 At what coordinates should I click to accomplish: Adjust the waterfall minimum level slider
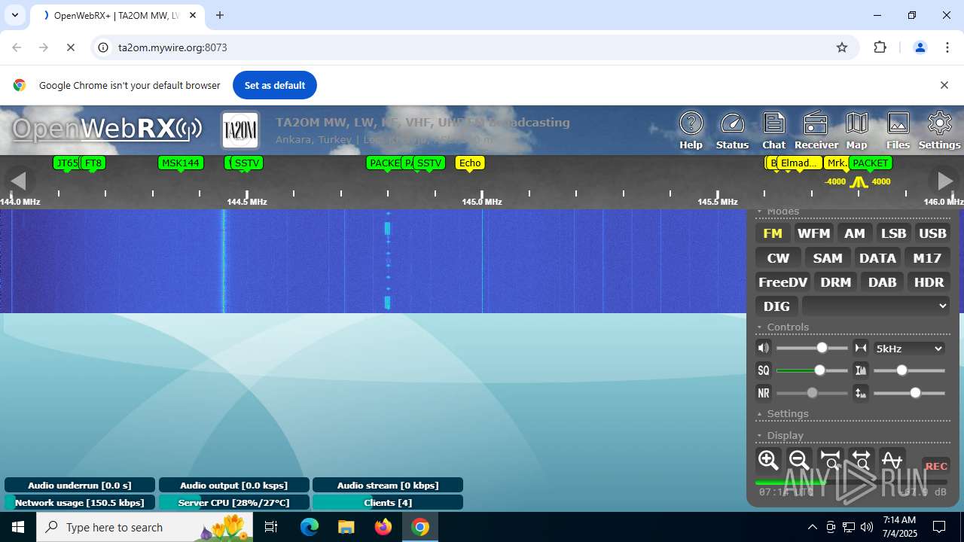(909, 393)
